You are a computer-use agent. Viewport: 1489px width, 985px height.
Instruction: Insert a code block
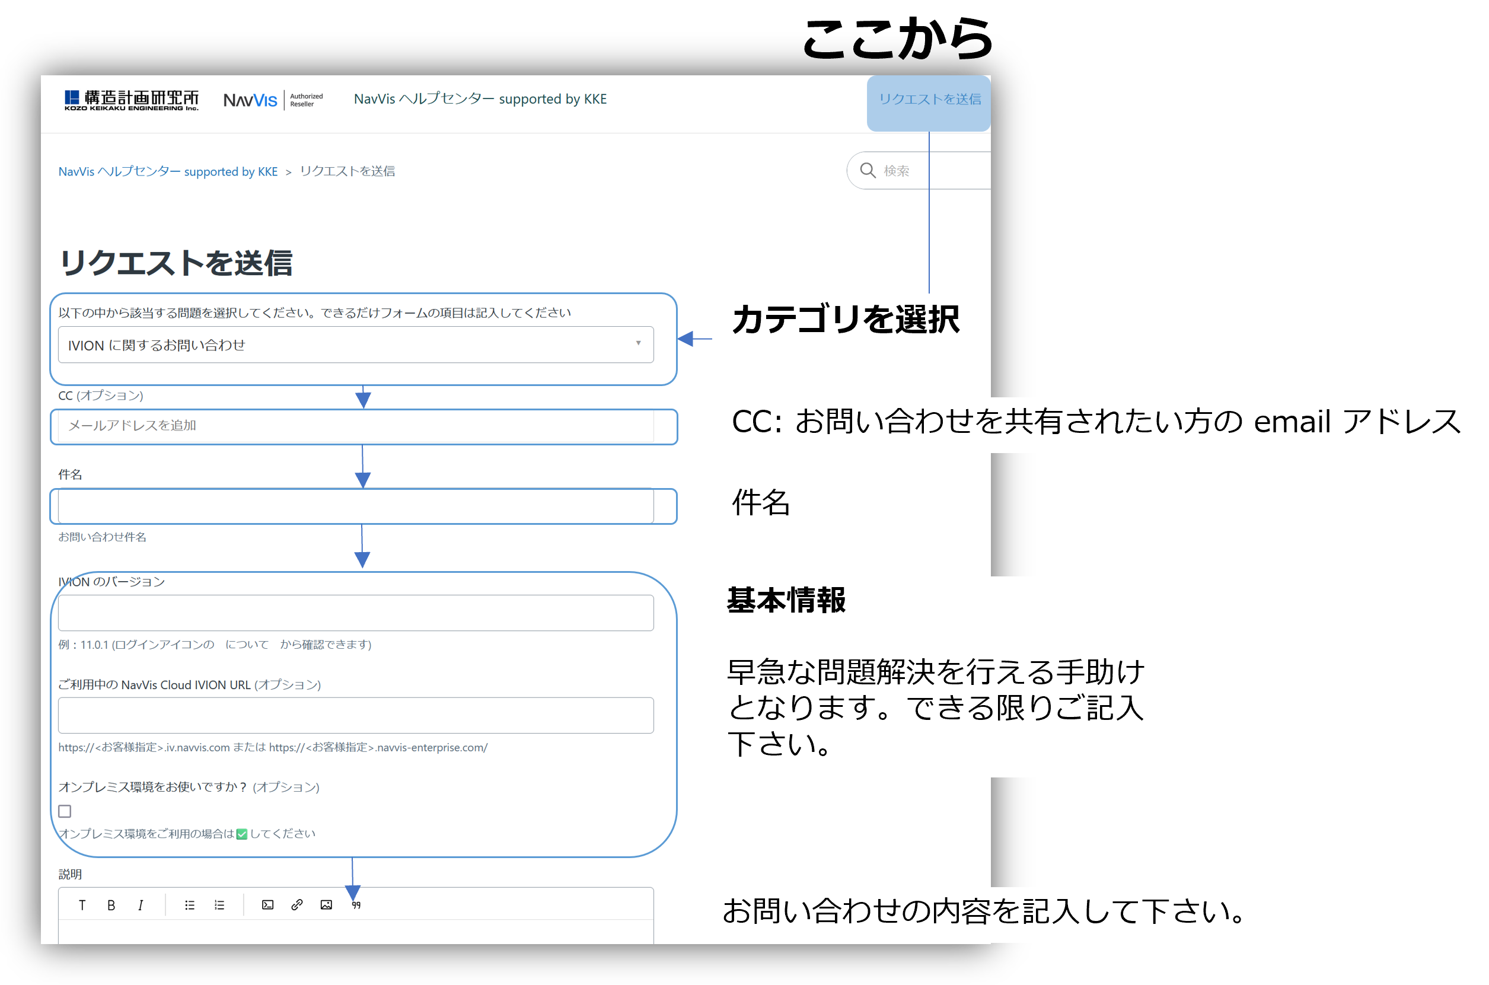click(x=267, y=905)
